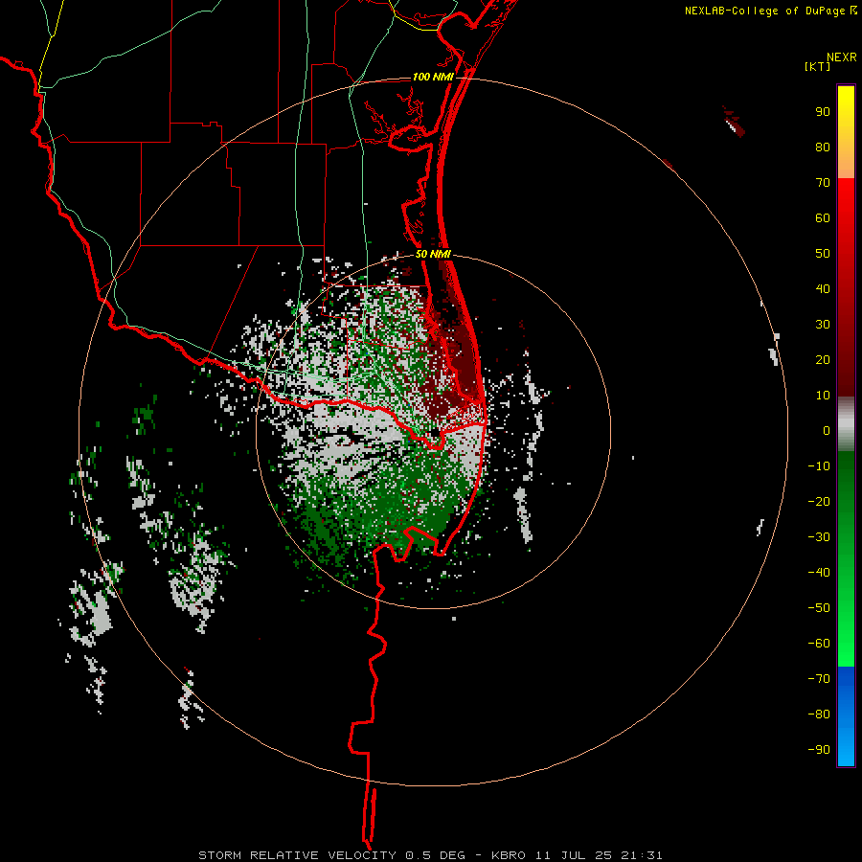862x862 pixels.
Task: Click the yellow top segment of the color bar
Action: click(x=846, y=132)
